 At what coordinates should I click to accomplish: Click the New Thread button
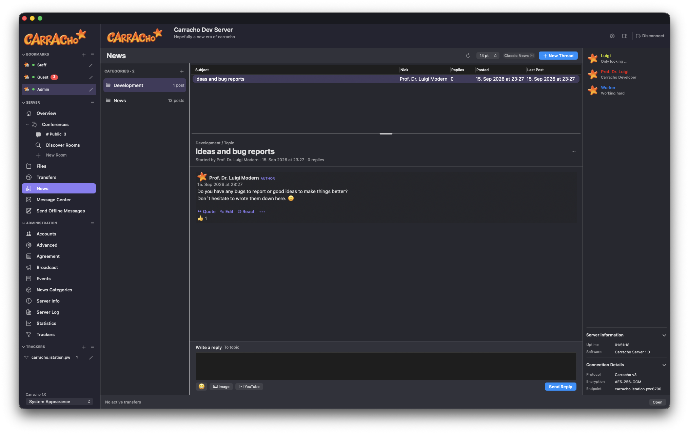[558, 56]
